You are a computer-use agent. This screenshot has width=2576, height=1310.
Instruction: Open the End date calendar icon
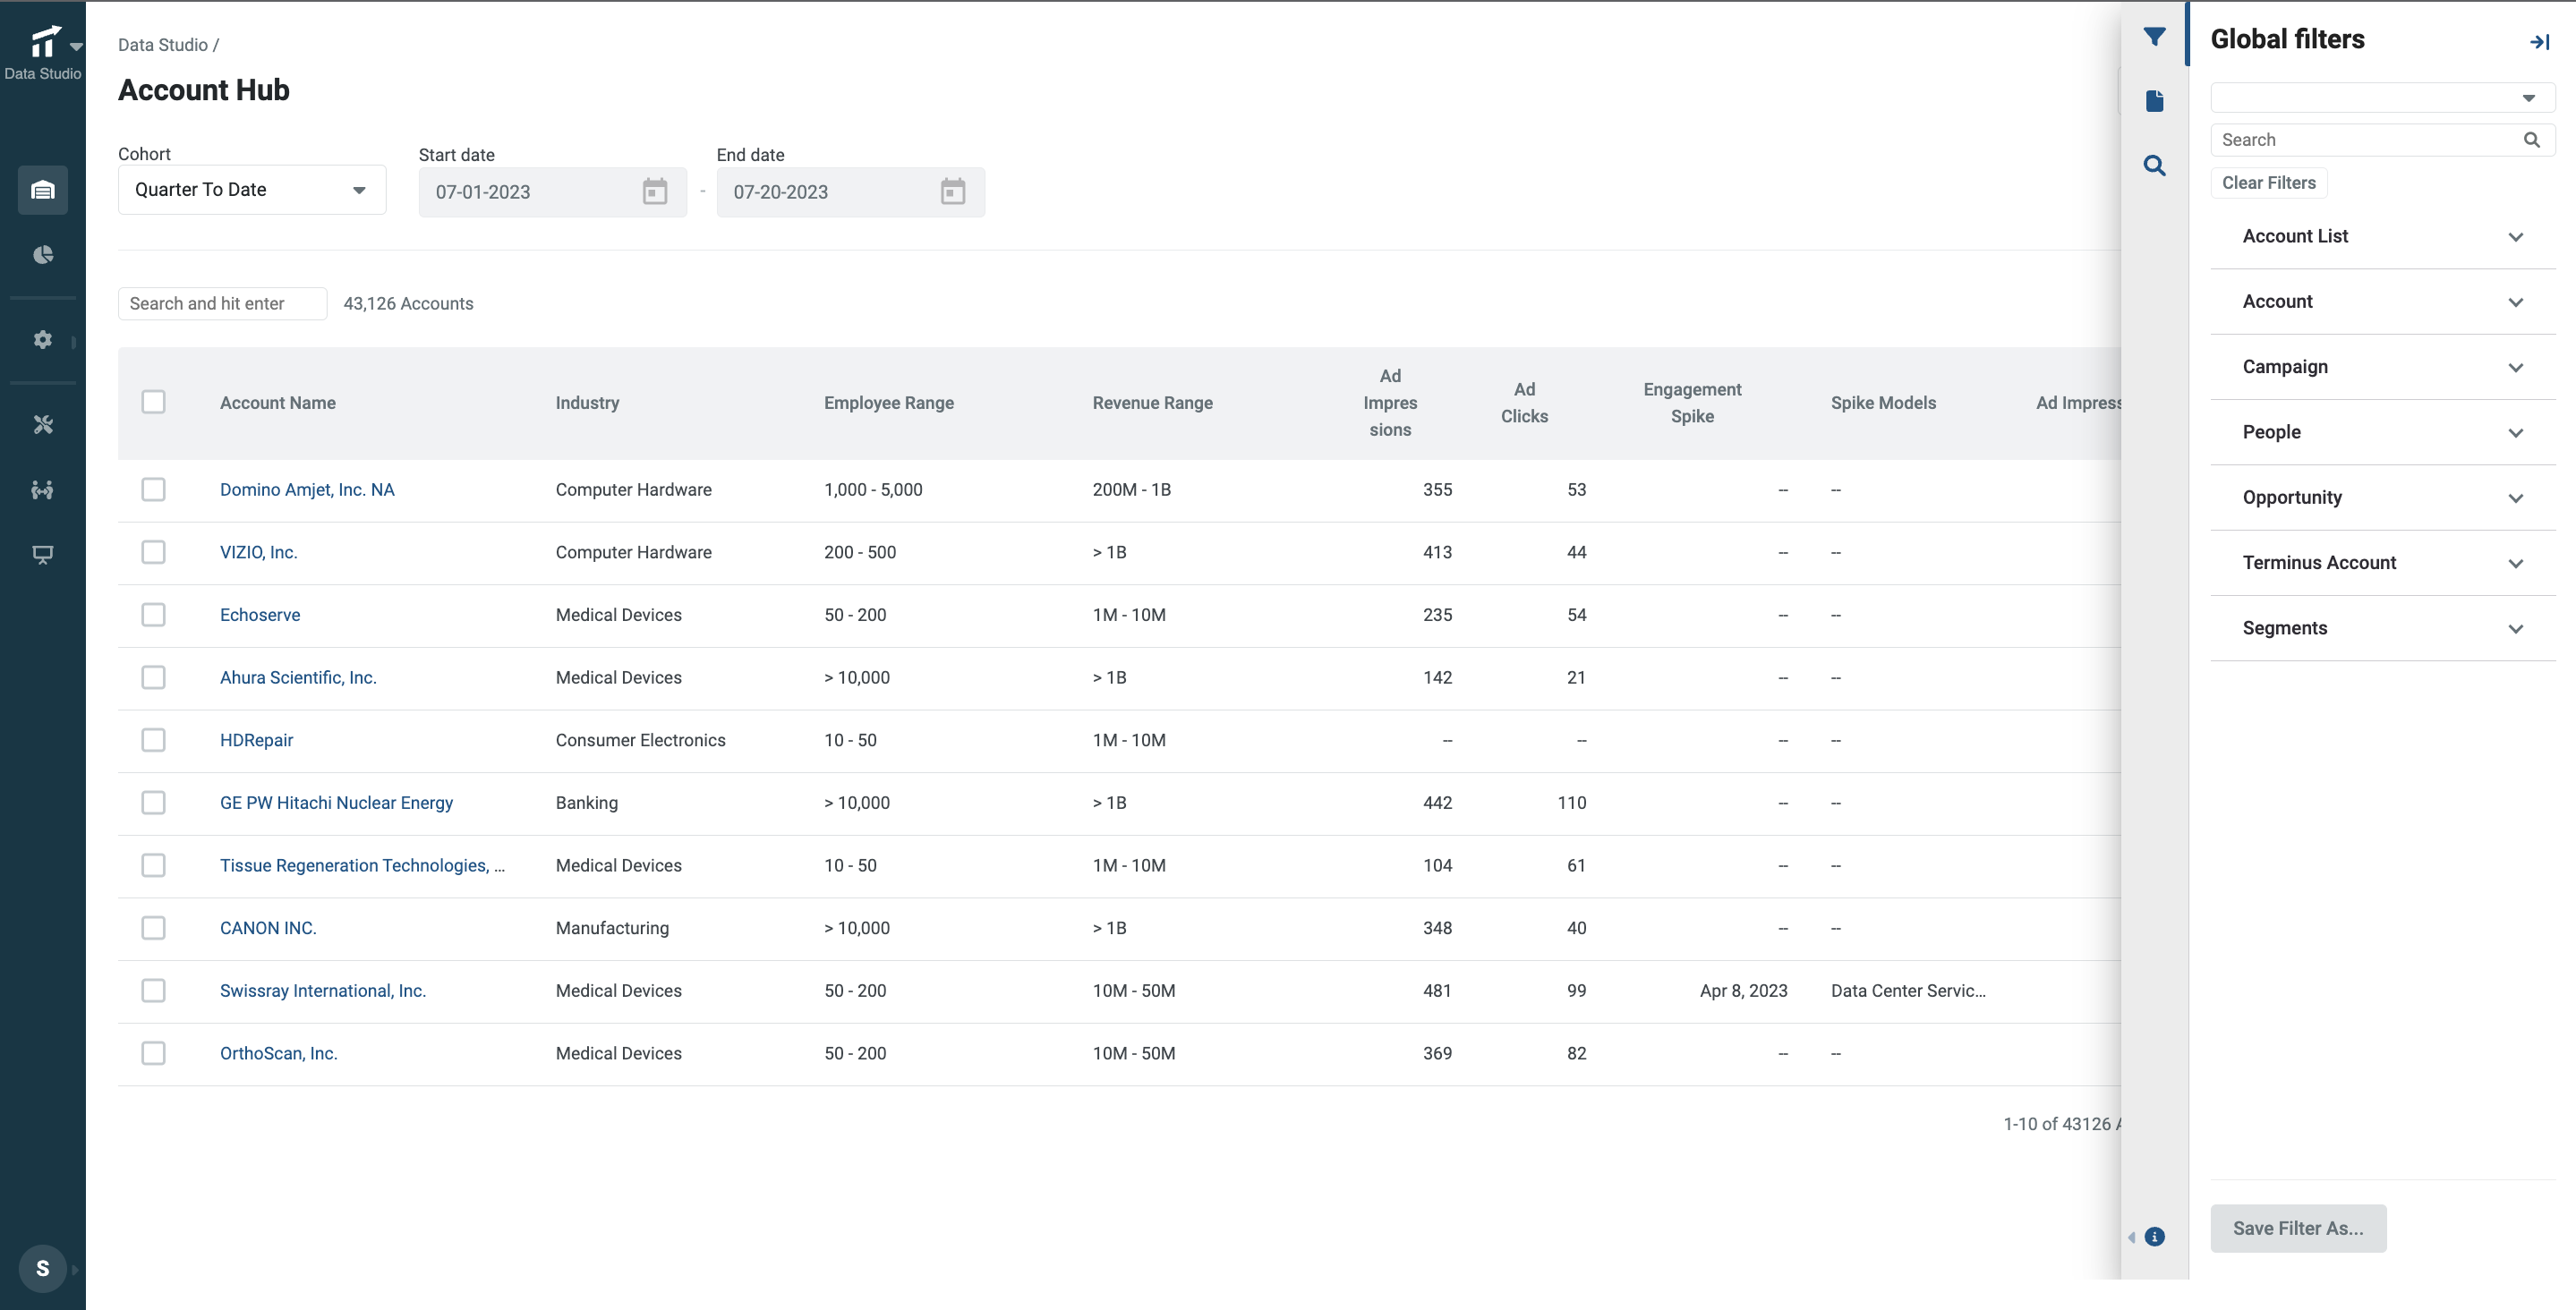953,192
